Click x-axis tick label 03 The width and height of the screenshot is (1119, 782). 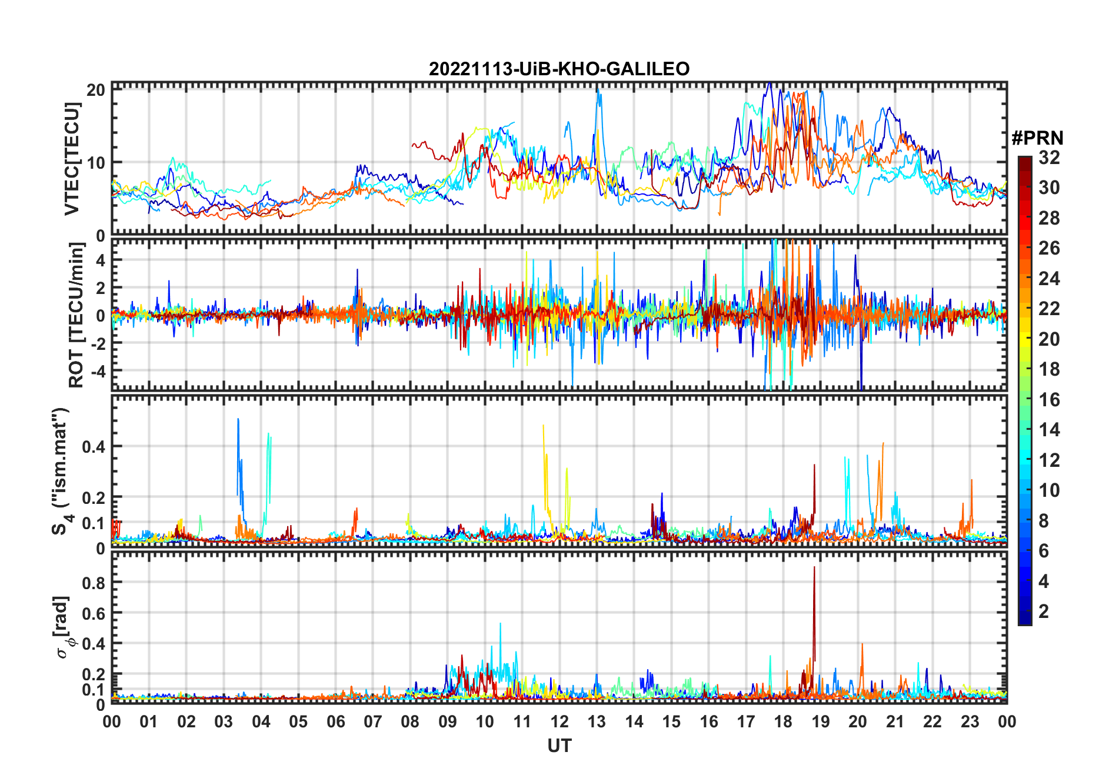click(x=224, y=721)
